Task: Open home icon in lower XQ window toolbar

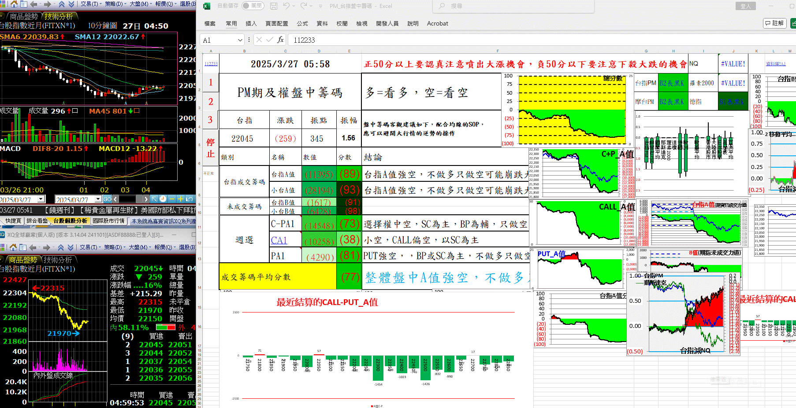Action: [13, 247]
